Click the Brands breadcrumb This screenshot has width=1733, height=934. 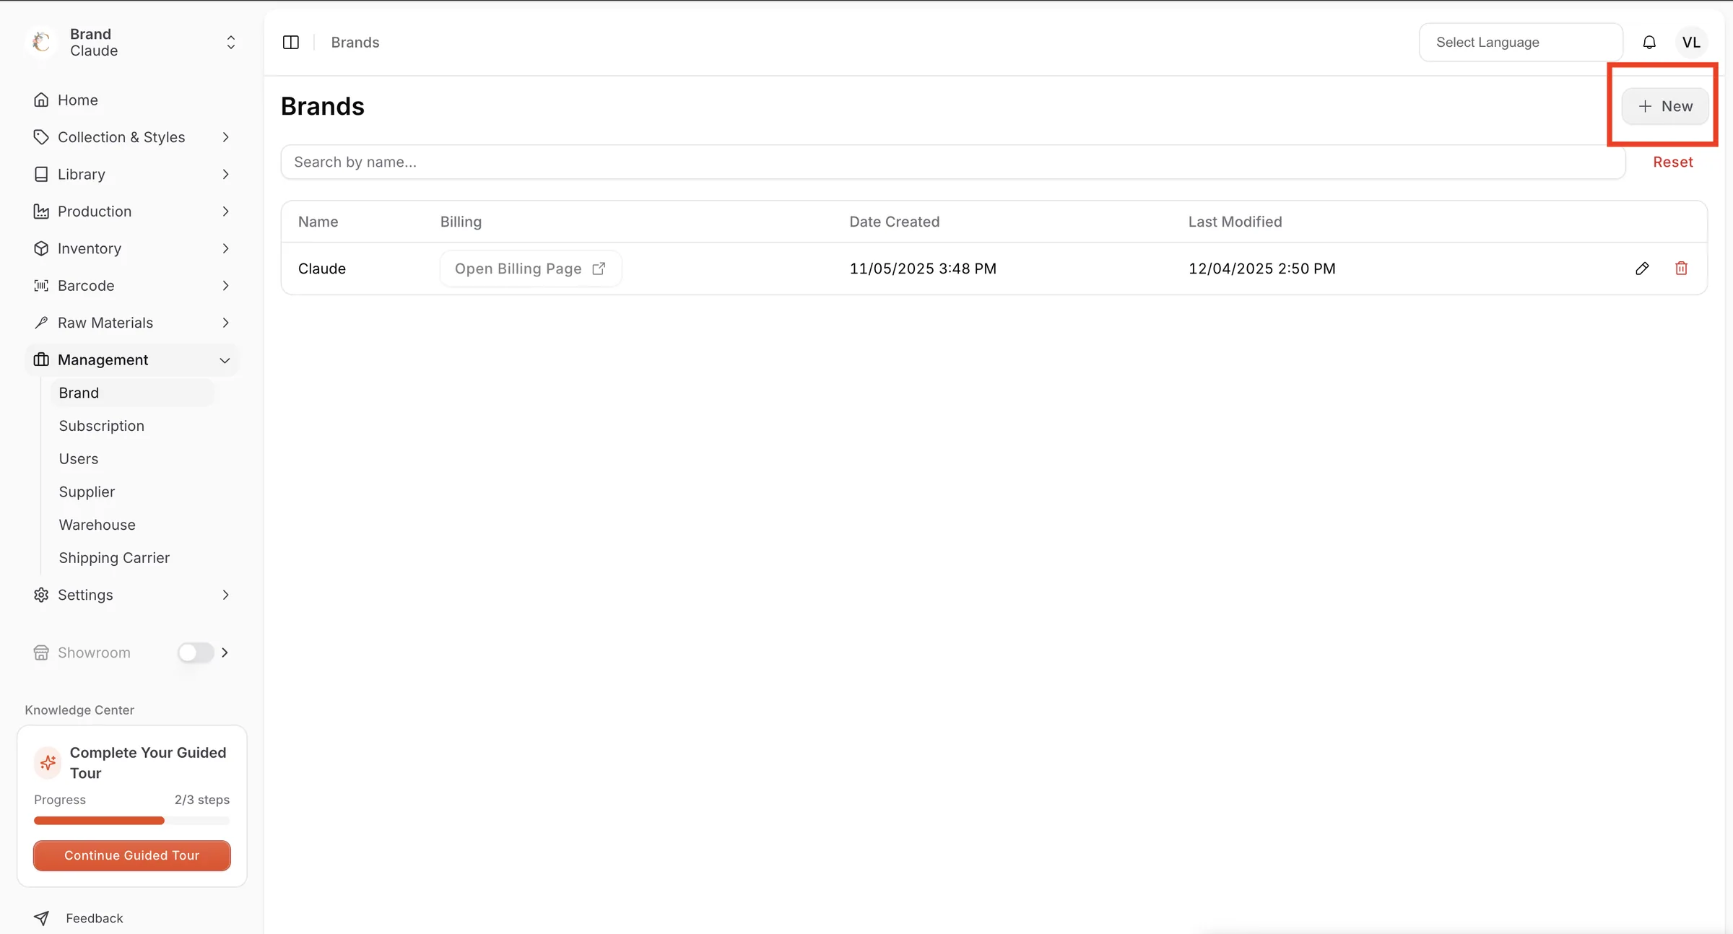355,43
